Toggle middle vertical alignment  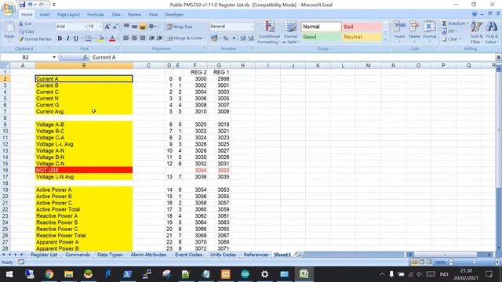tap(134, 27)
